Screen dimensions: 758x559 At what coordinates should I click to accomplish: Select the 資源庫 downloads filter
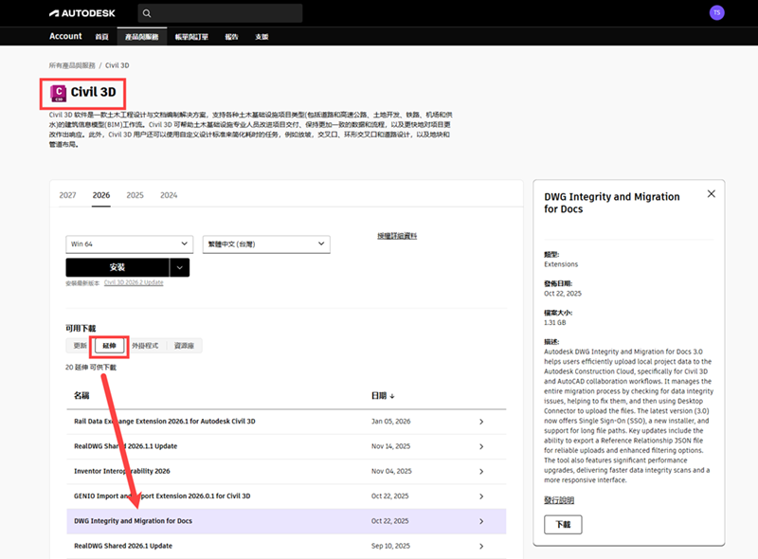(184, 346)
